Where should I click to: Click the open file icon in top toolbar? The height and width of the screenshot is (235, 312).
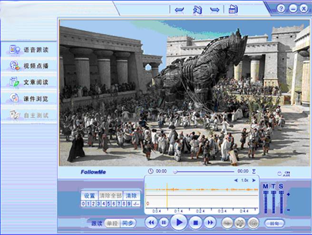[197, 9]
